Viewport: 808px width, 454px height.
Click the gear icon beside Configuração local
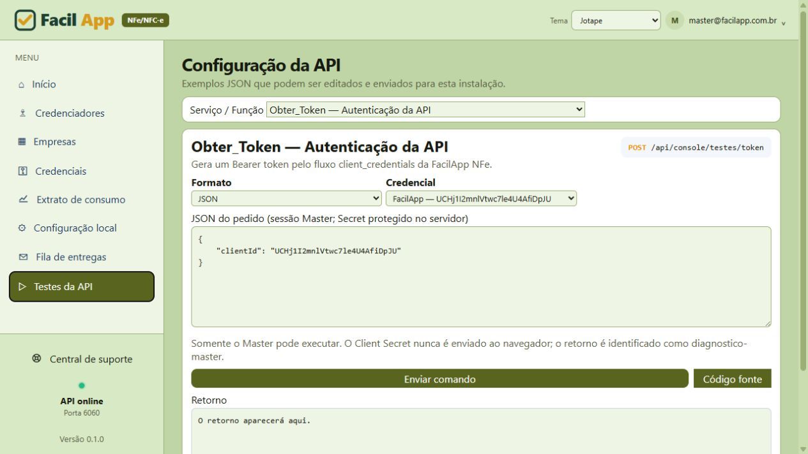point(22,228)
